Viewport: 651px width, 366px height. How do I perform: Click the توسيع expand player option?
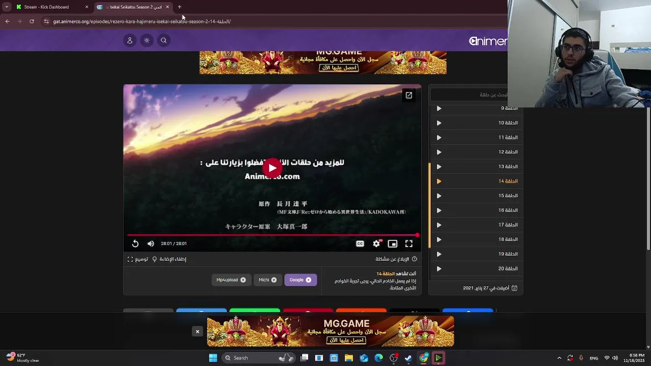tap(138, 259)
